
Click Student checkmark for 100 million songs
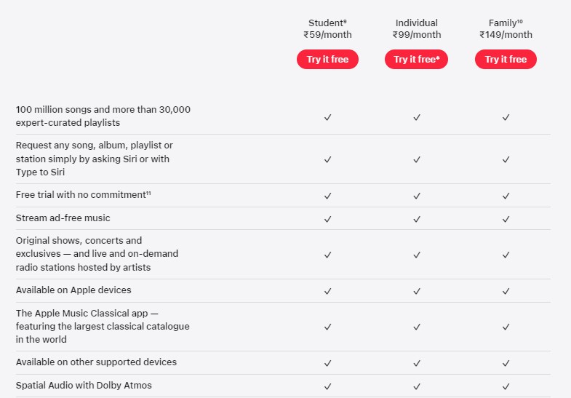(x=328, y=117)
